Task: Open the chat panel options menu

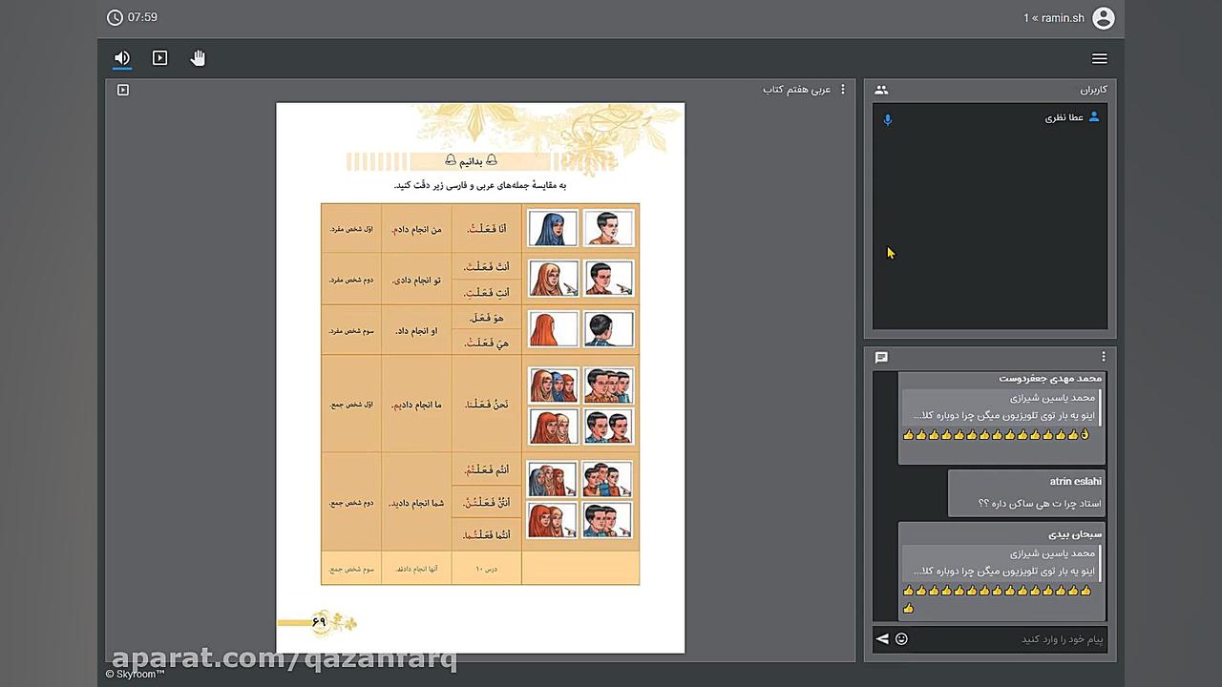Action: pyautogui.click(x=1104, y=358)
